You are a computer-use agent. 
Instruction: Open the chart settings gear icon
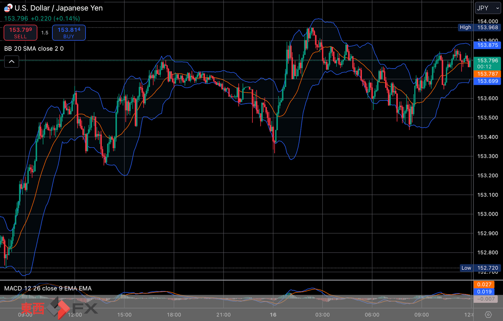click(488, 315)
